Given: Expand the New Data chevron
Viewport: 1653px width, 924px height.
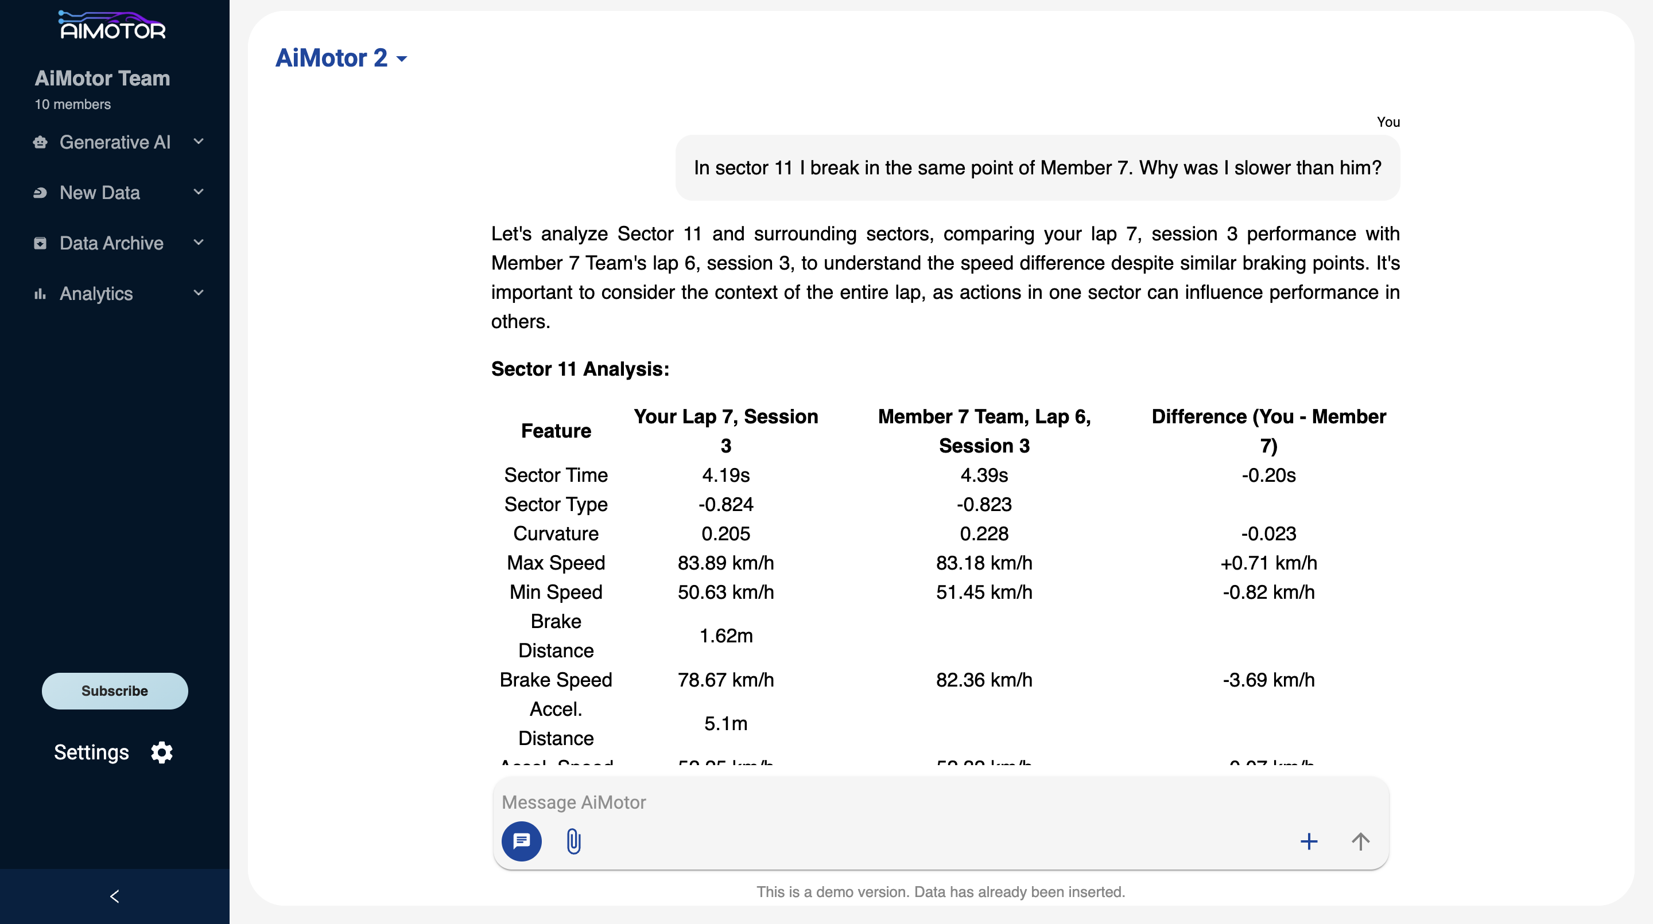Looking at the screenshot, I should coord(198,192).
